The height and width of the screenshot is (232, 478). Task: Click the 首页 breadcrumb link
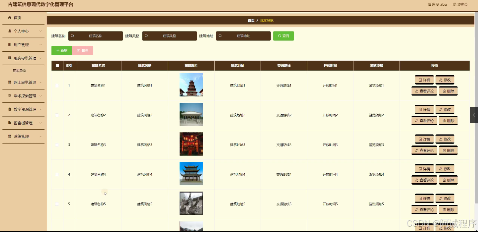[251, 21]
